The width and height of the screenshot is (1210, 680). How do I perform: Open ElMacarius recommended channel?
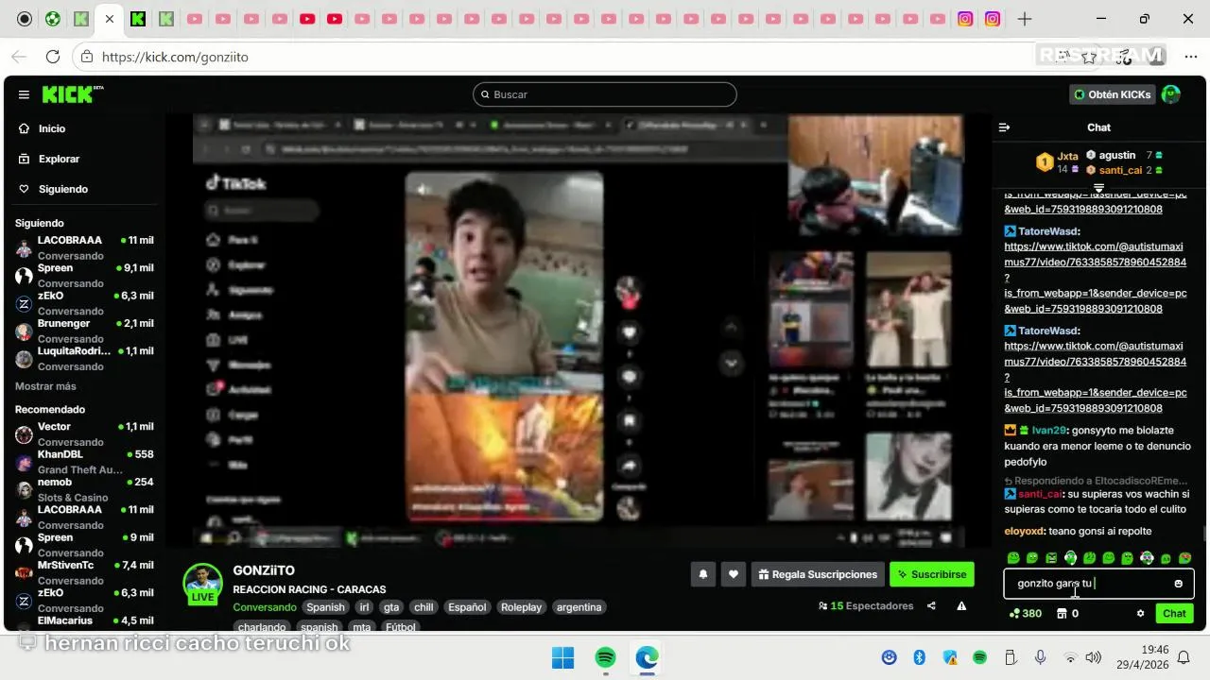(83, 623)
